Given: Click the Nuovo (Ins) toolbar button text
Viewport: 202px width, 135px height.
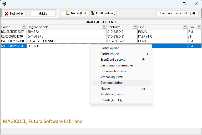Looking at the screenshot, I should pyautogui.click(x=78, y=13).
